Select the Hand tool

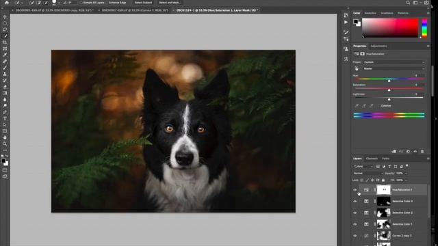click(x=5, y=137)
